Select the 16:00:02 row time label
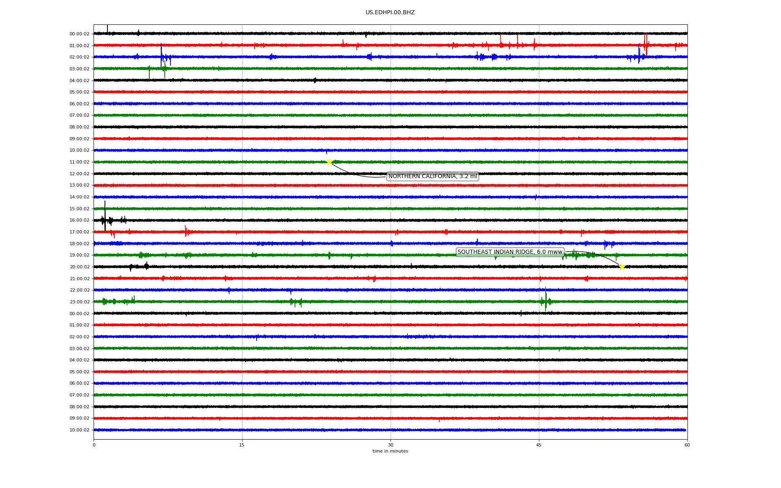Image resolution: width=781 pixels, height=488 pixels. (79, 220)
